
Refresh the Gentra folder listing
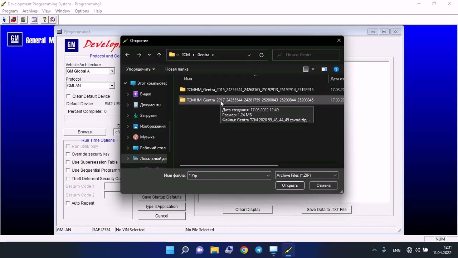[x=262, y=55]
